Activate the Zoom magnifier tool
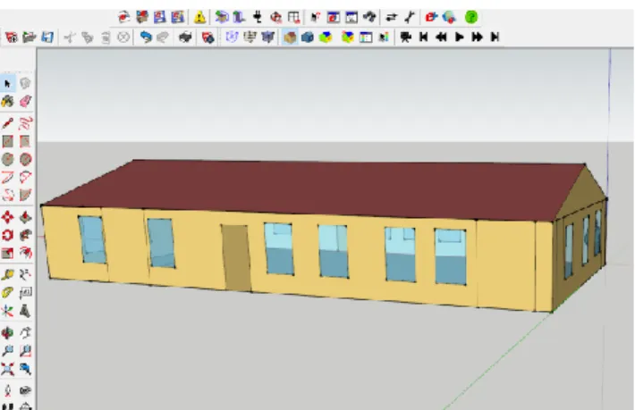The width and height of the screenshot is (635, 410). click(7, 350)
